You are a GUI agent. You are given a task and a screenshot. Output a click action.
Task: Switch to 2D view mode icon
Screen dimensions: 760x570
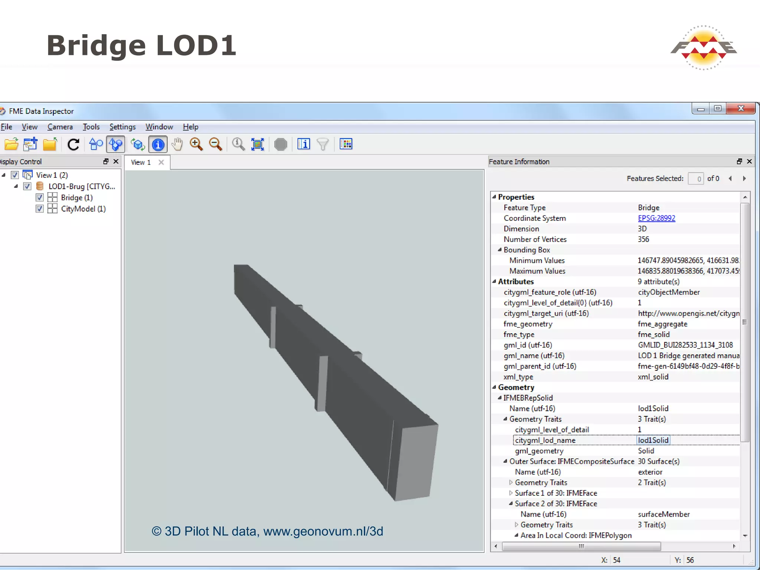[x=96, y=144]
